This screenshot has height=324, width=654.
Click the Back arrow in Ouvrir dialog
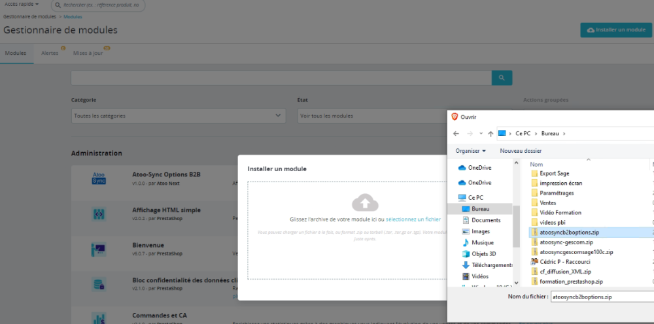[x=456, y=134]
